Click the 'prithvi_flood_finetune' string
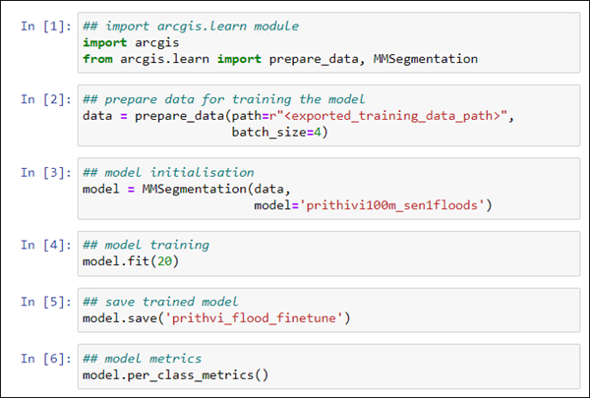 click(x=254, y=318)
